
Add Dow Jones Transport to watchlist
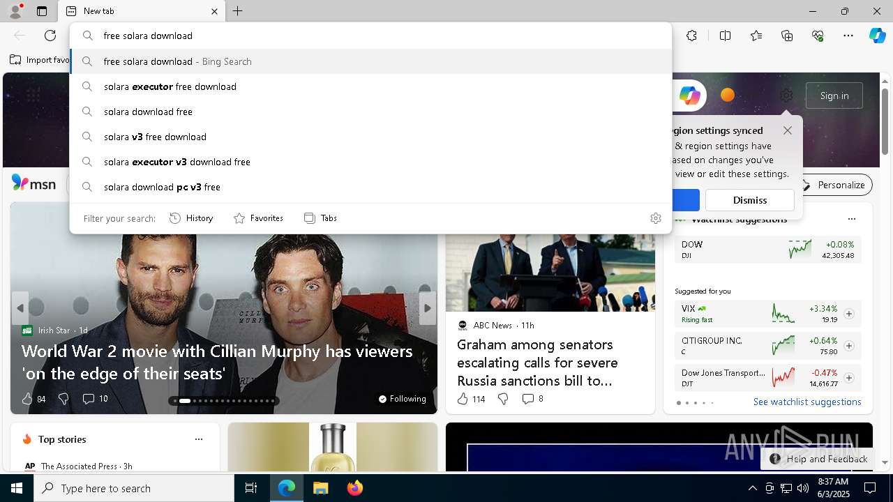pos(849,378)
